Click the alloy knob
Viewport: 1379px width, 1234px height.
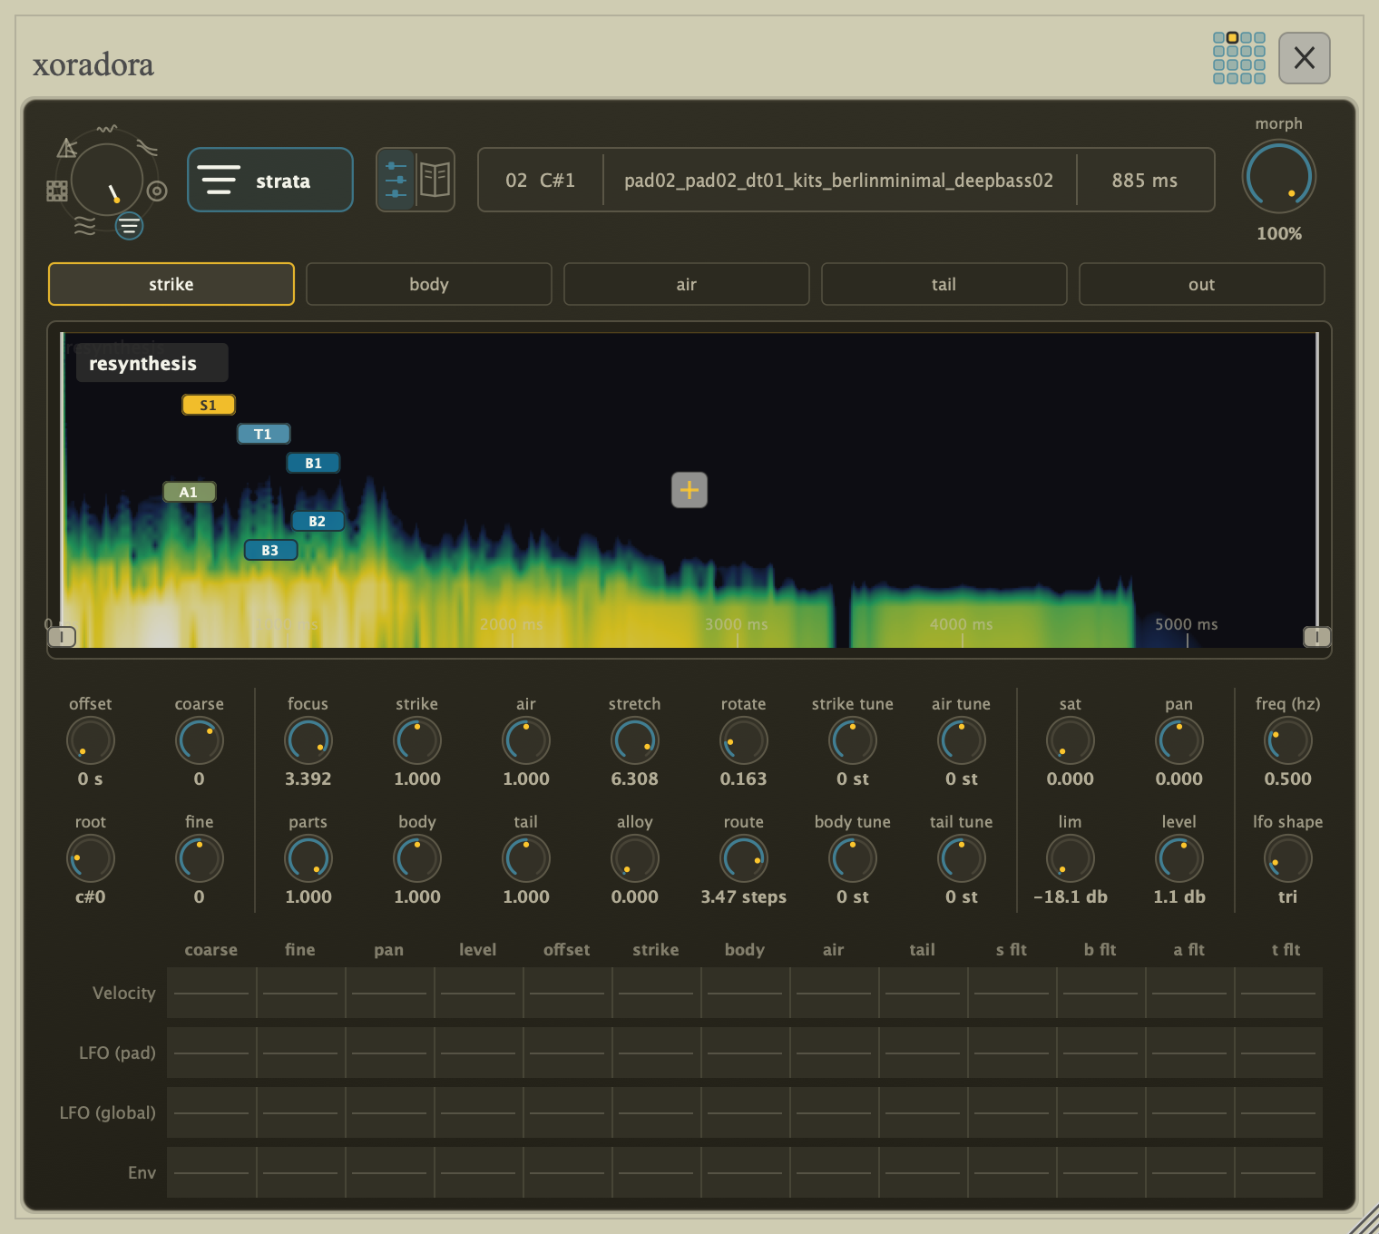click(x=635, y=858)
